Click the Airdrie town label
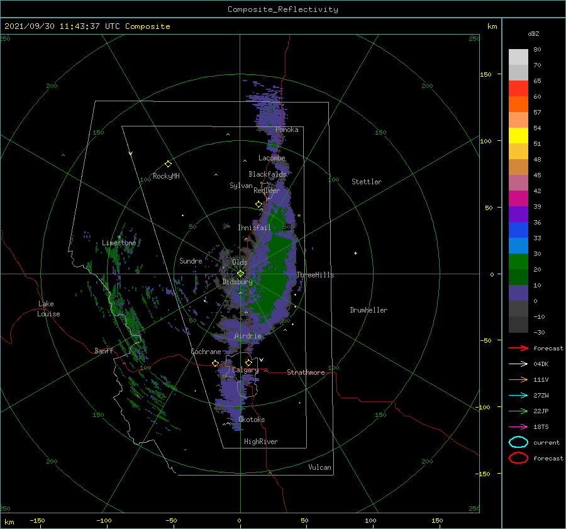 click(248, 336)
